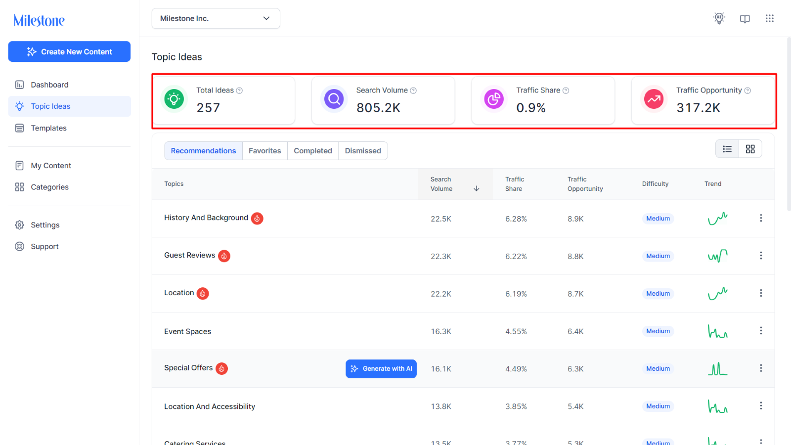Switch to the Favorites tab
Viewport: 791px width, 445px height.
[265, 151]
